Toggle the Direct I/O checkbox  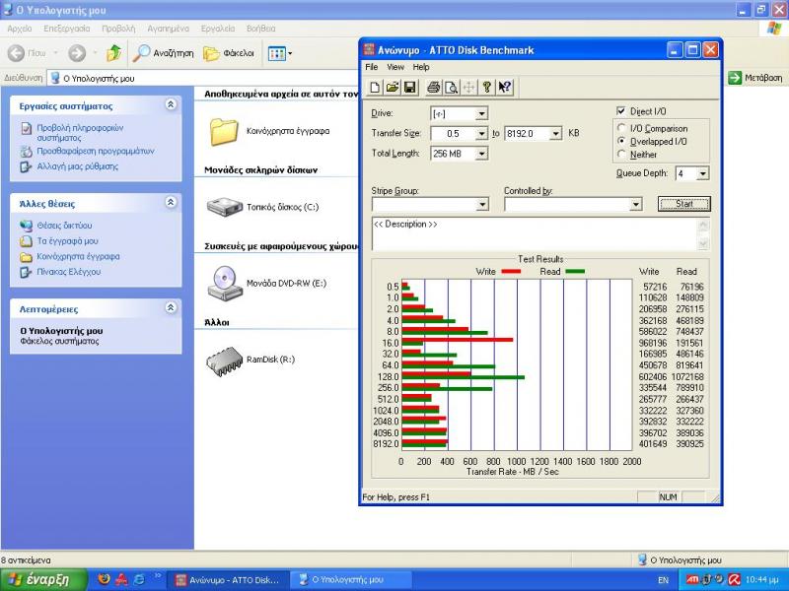click(x=621, y=111)
